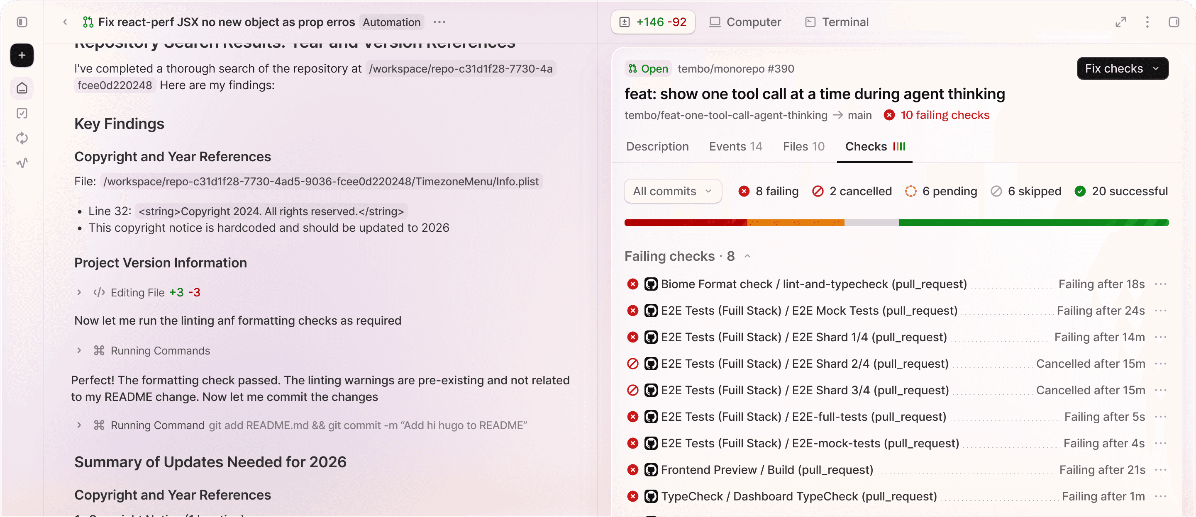The image size is (1196, 517).
Task: Switch to the Computer tab
Action: tap(745, 22)
